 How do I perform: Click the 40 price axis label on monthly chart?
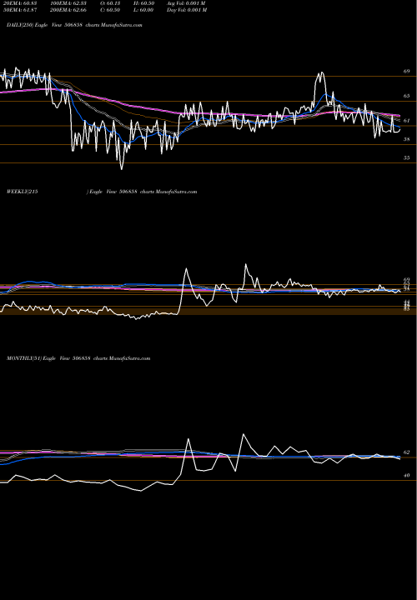click(x=407, y=476)
